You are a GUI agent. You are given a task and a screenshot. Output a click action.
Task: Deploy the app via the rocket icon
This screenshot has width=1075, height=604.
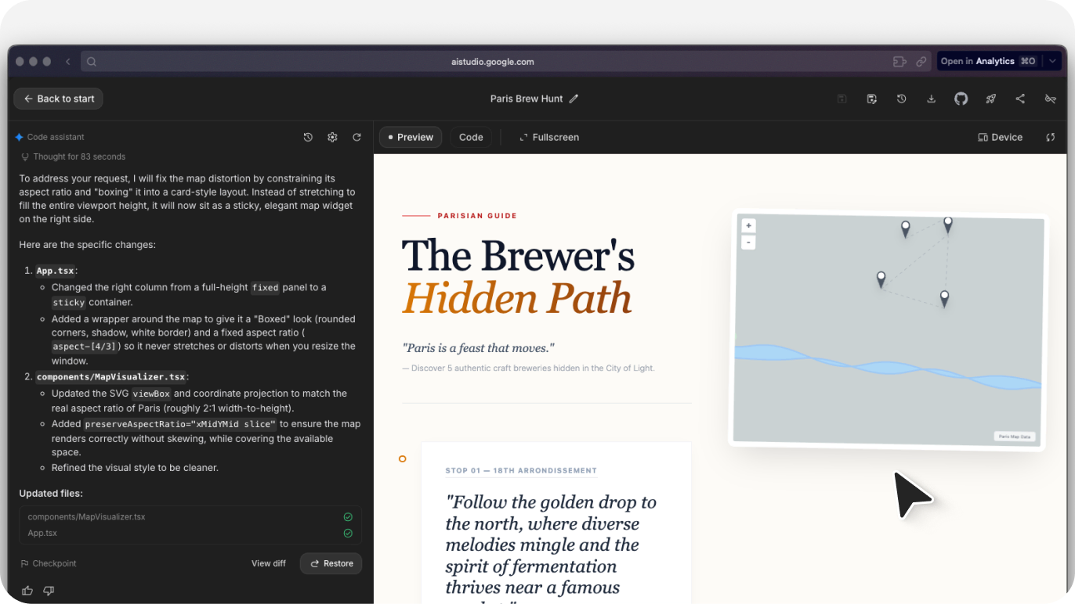tap(990, 99)
